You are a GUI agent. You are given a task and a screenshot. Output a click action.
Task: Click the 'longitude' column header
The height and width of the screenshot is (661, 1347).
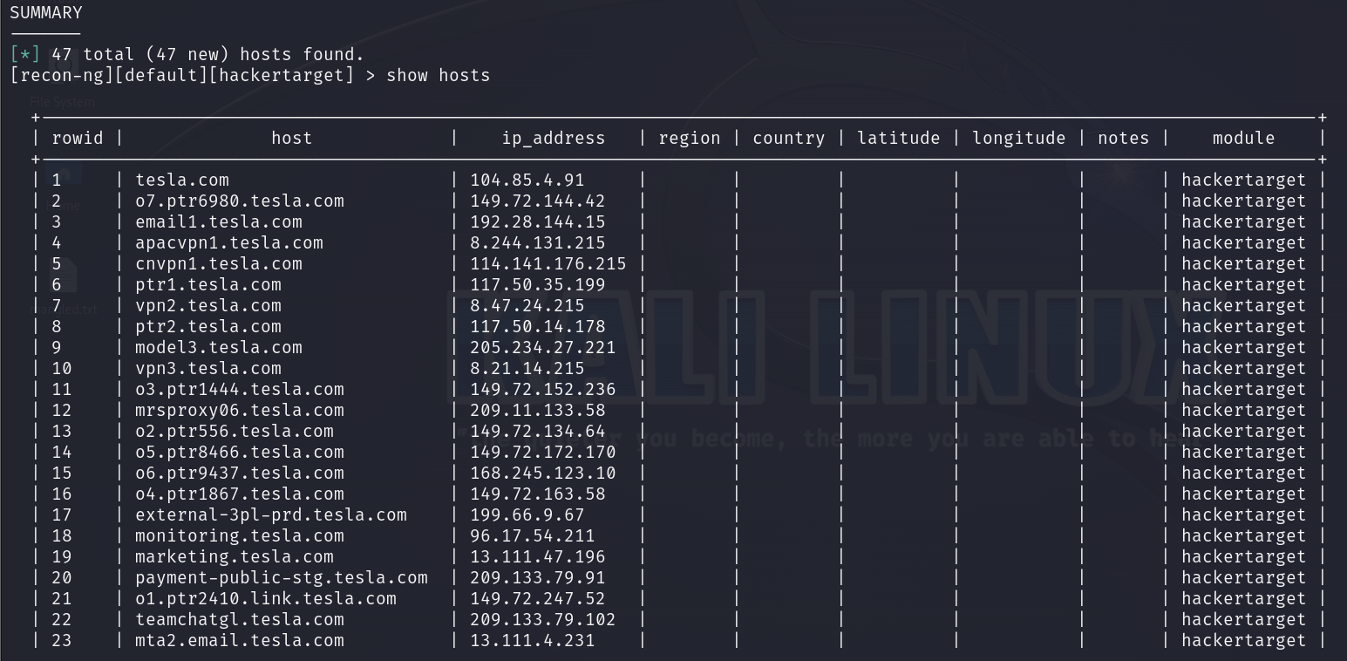(x=1019, y=138)
